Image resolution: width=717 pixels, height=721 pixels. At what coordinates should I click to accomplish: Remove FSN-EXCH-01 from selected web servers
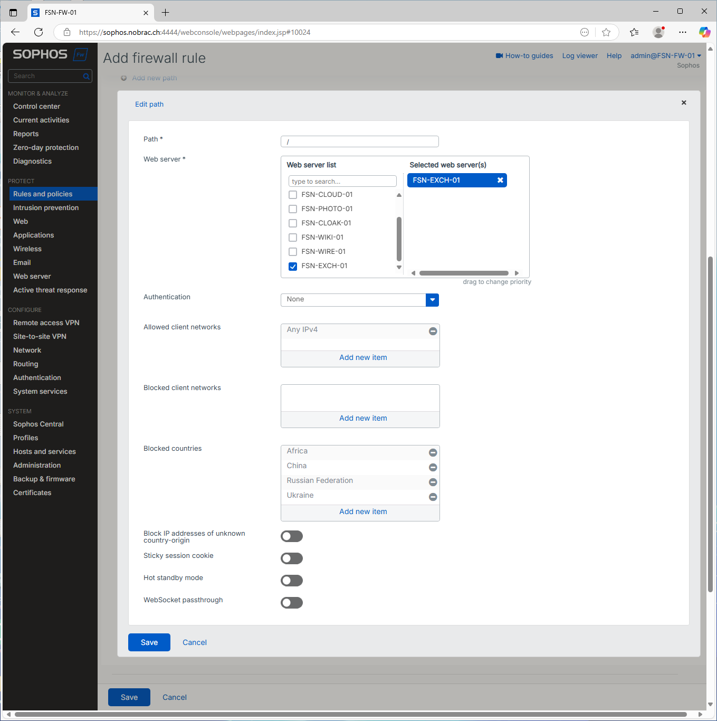click(500, 180)
